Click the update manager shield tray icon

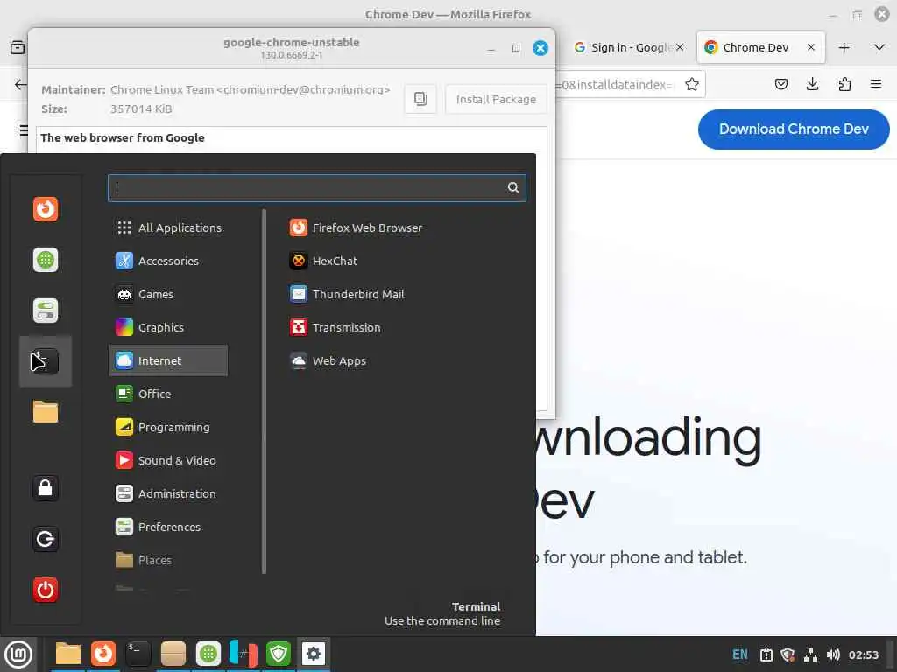pyautogui.click(x=788, y=654)
